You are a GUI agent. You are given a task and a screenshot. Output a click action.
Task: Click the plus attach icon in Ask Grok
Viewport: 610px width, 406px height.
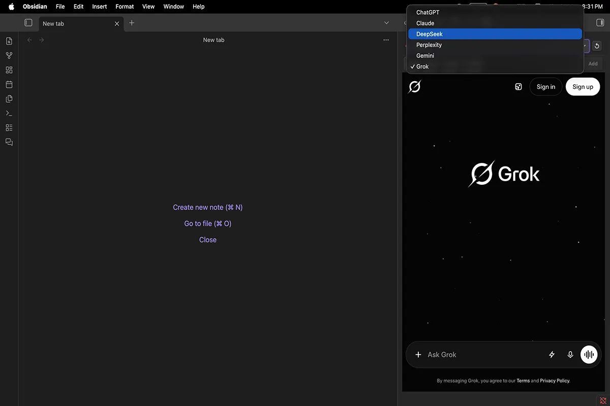tap(418, 355)
